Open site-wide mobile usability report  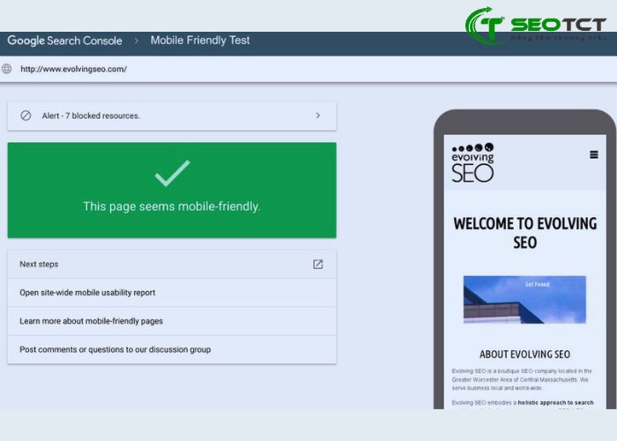[172, 293]
